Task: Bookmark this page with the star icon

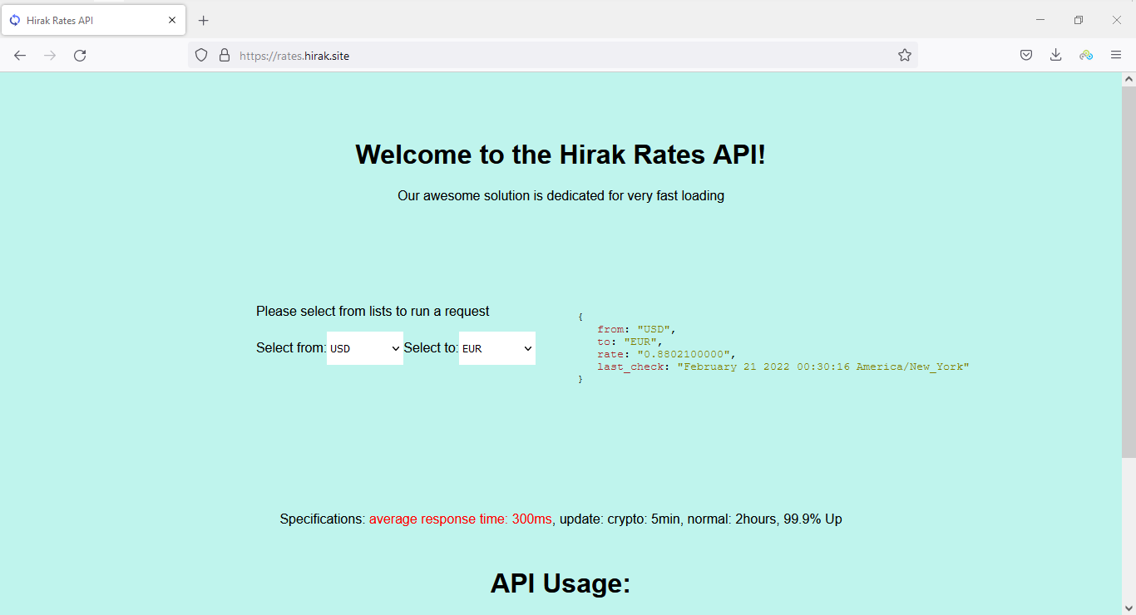Action: pos(905,56)
